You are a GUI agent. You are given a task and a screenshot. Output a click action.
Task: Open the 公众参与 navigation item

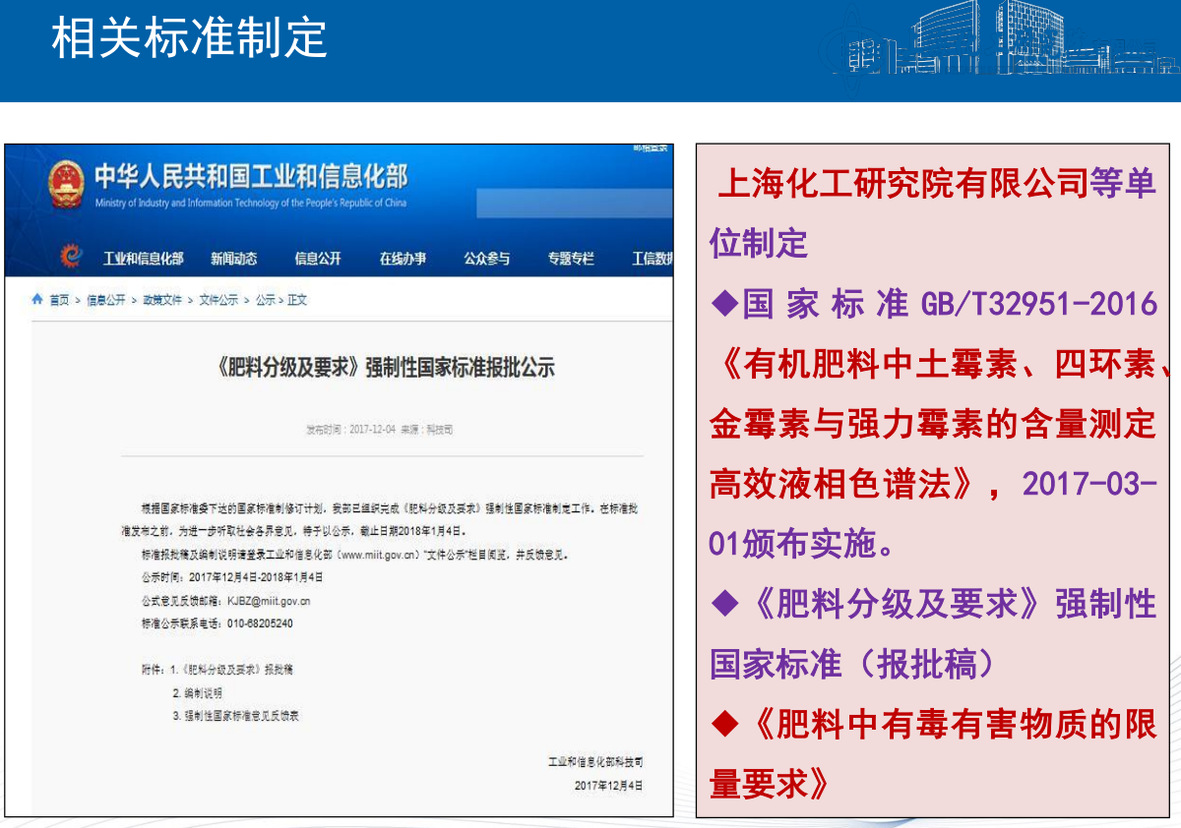tap(487, 259)
